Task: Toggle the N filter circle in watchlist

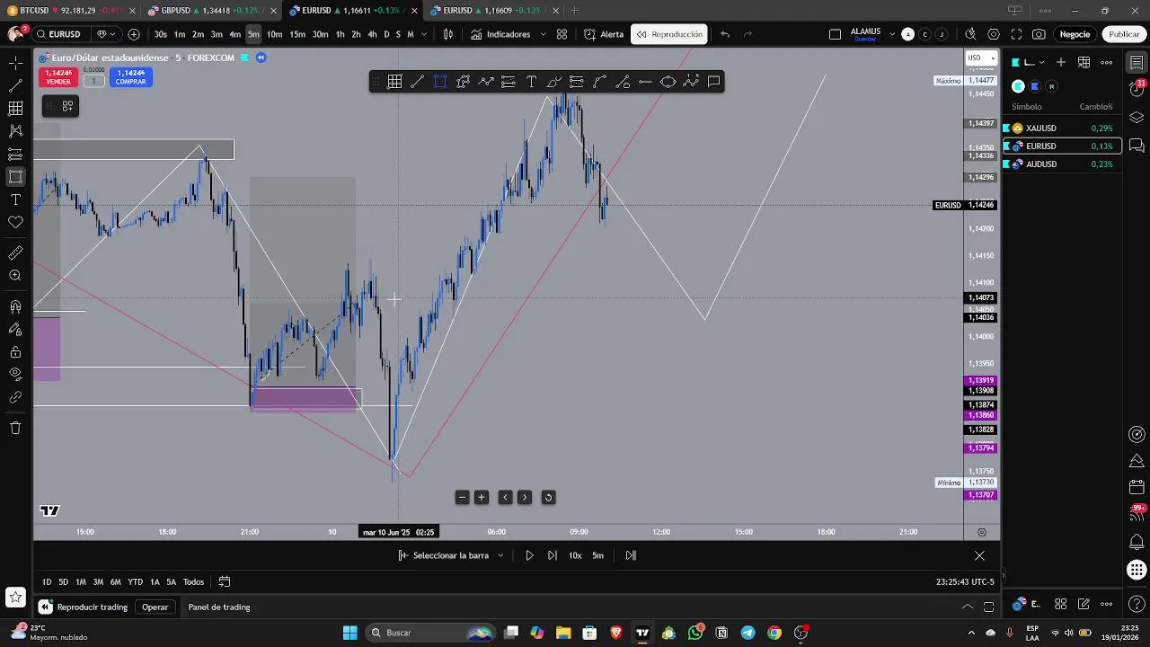Action: click(x=1051, y=86)
